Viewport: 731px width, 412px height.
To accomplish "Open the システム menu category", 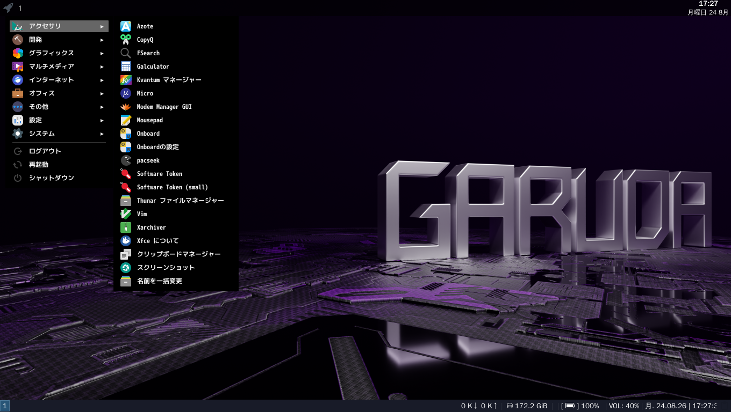I will coord(59,134).
